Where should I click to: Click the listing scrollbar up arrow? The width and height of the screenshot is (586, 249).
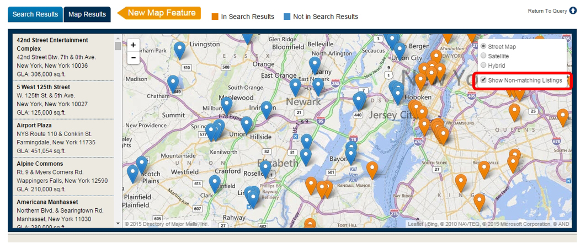click(x=118, y=38)
